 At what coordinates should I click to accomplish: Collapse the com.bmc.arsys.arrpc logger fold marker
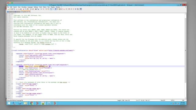coord(12,94)
